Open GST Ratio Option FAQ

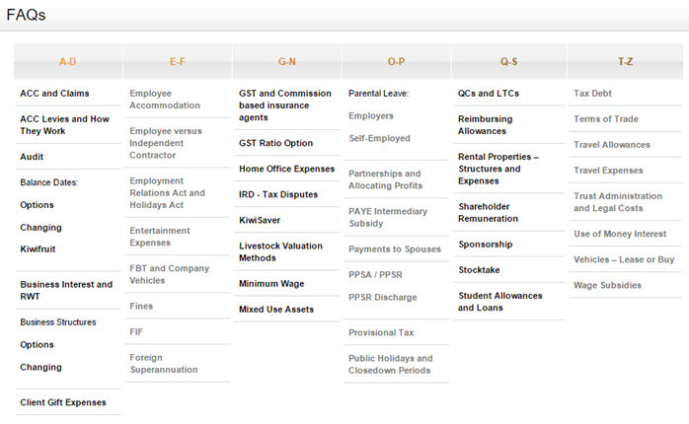pos(276,143)
